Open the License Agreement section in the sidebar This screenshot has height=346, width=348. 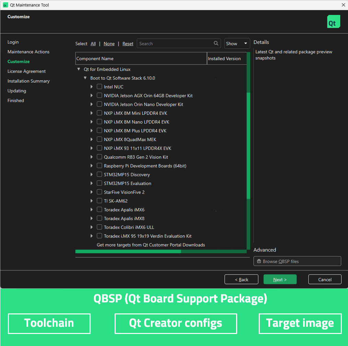click(26, 71)
